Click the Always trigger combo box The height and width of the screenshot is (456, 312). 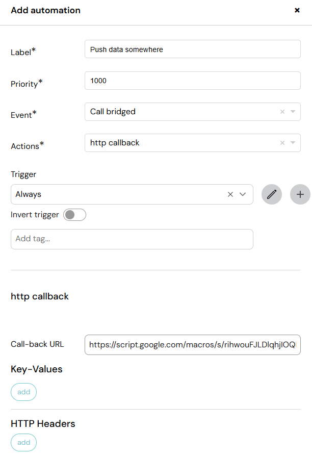(x=132, y=194)
